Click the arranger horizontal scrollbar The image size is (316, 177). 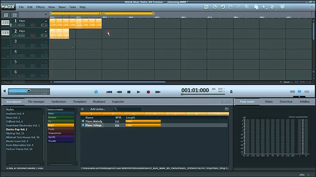(109, 82)
